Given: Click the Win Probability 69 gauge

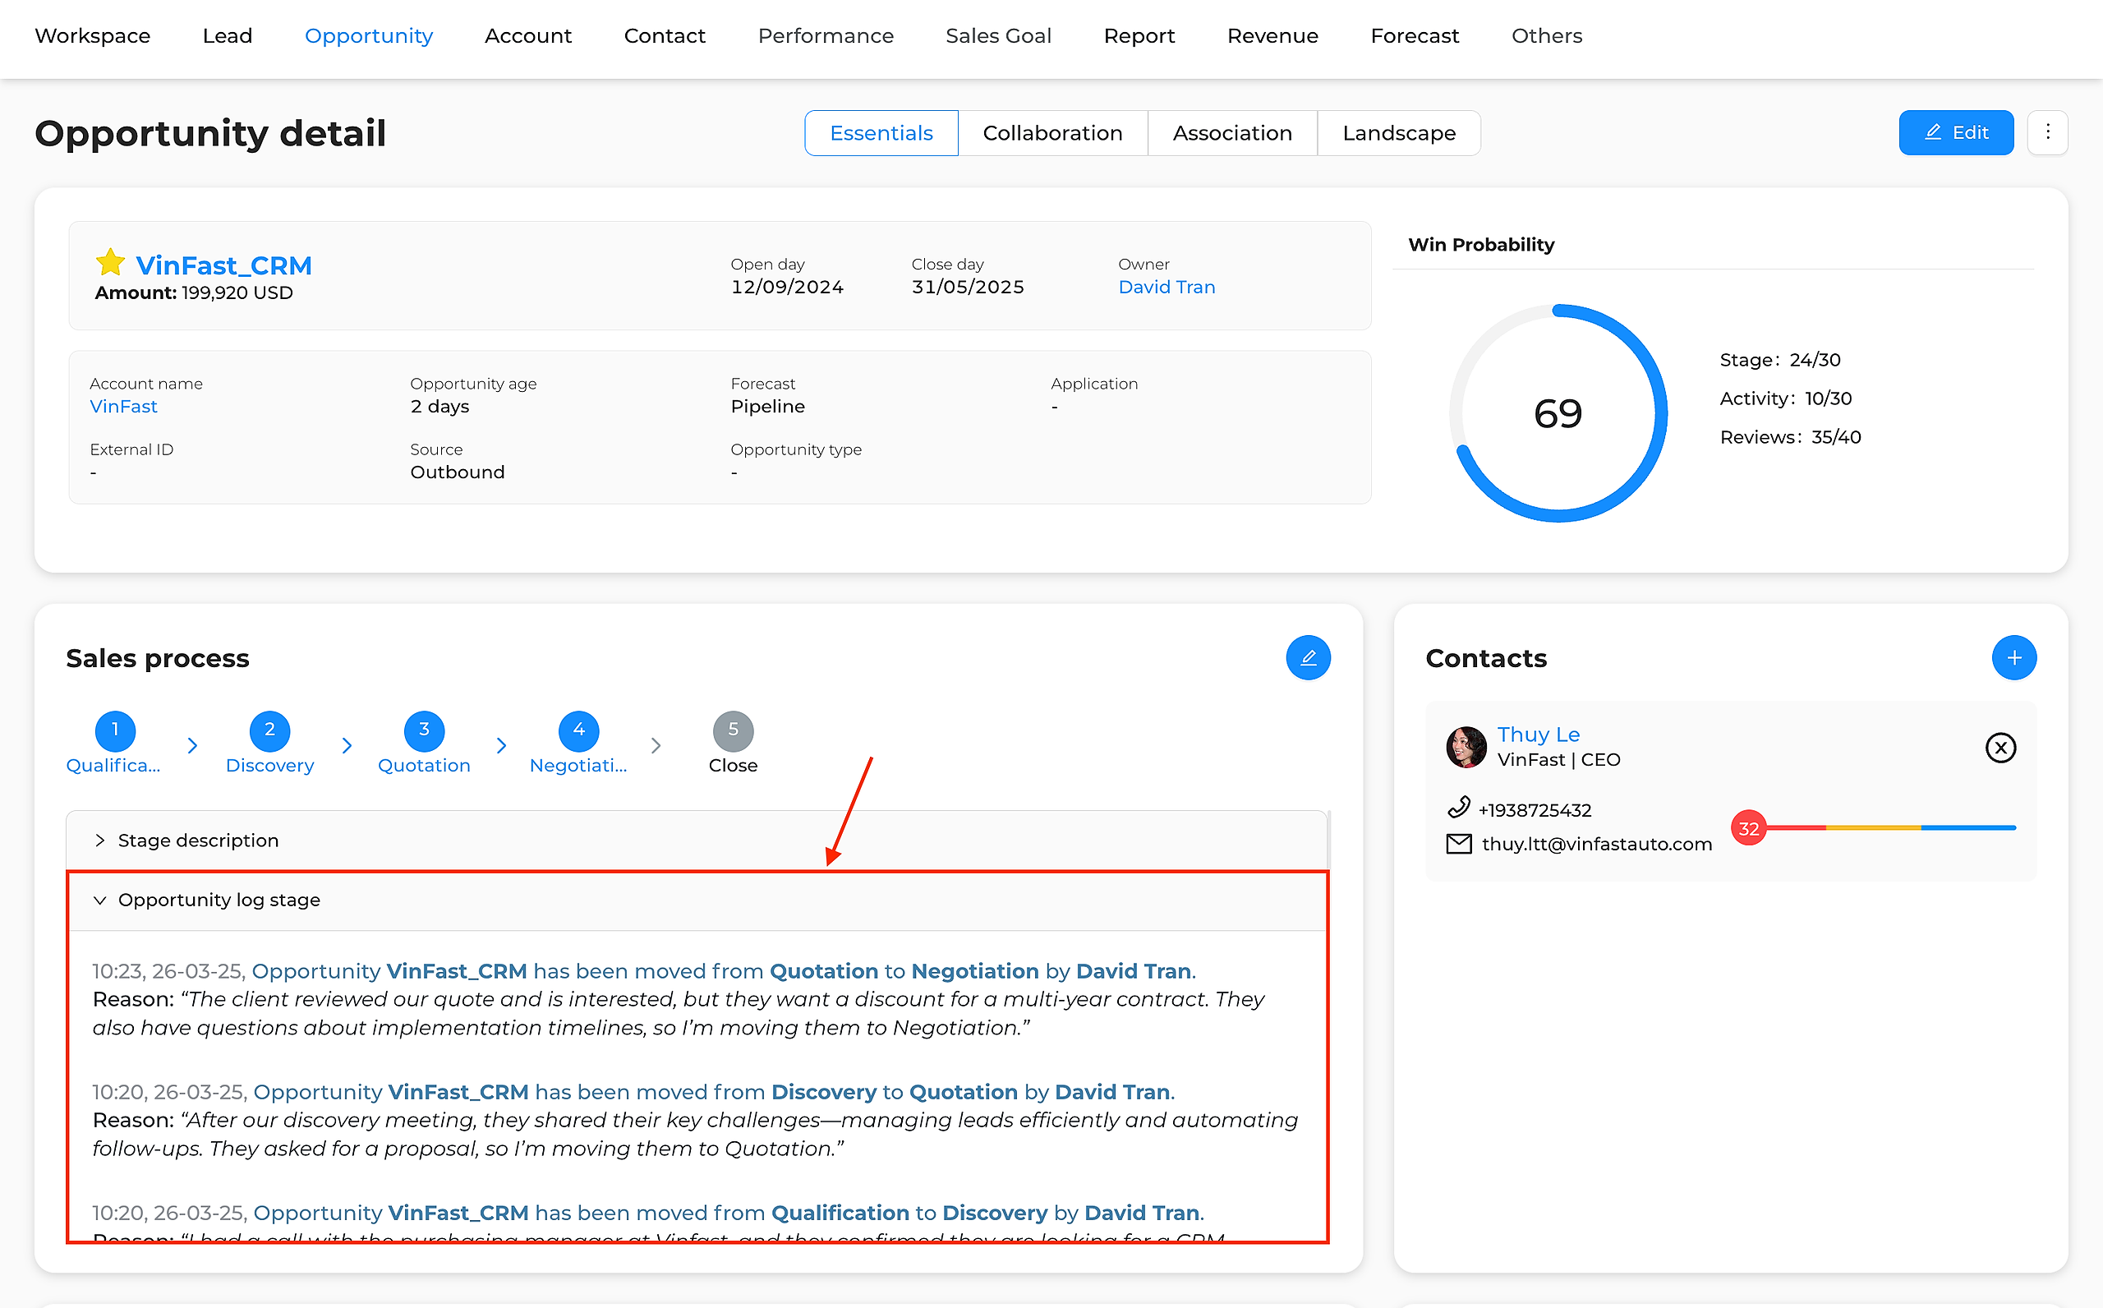Looking at the screenshot, I should pyautogui.click(x=1558, y=413).
